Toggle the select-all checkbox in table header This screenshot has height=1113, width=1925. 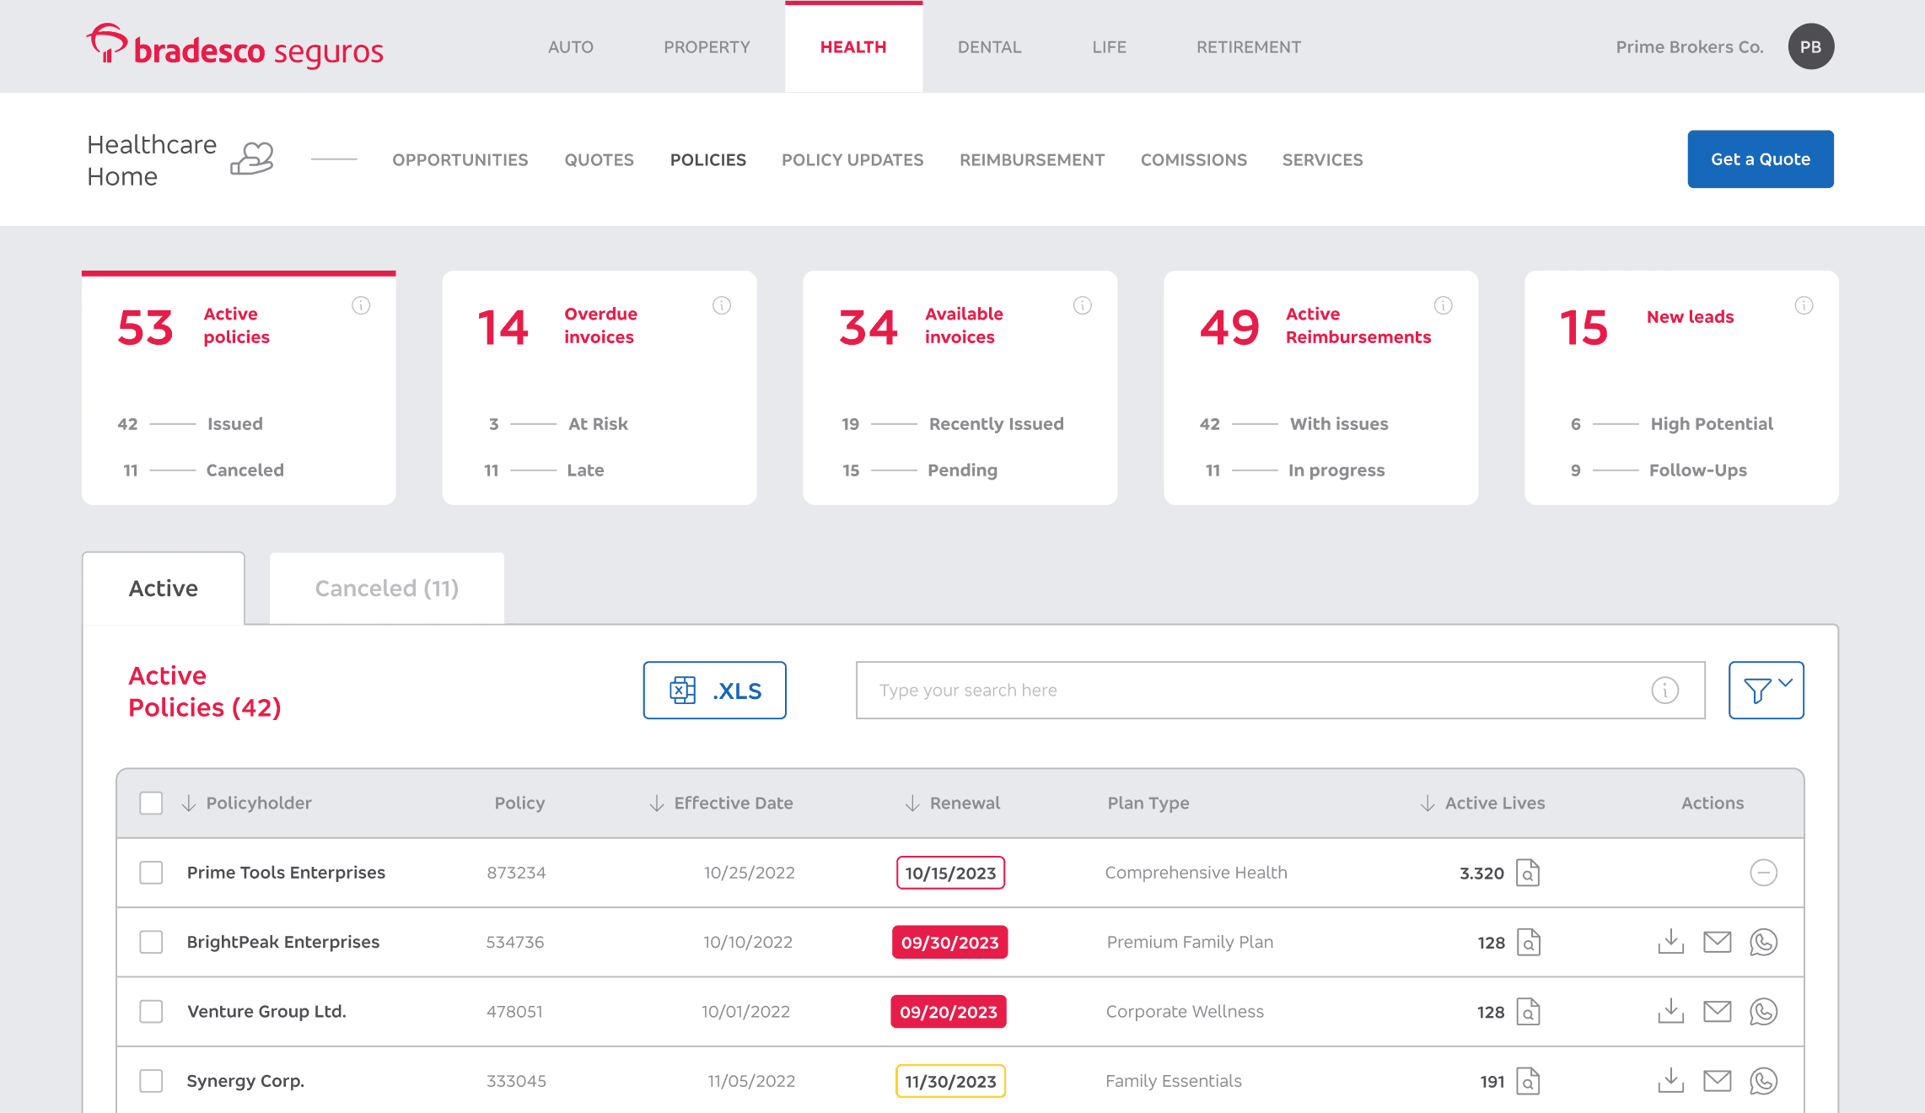pyautogui.click(x=151, y=803)
